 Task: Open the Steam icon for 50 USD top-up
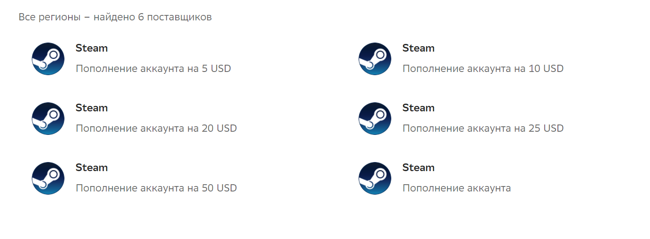point(48,178)
